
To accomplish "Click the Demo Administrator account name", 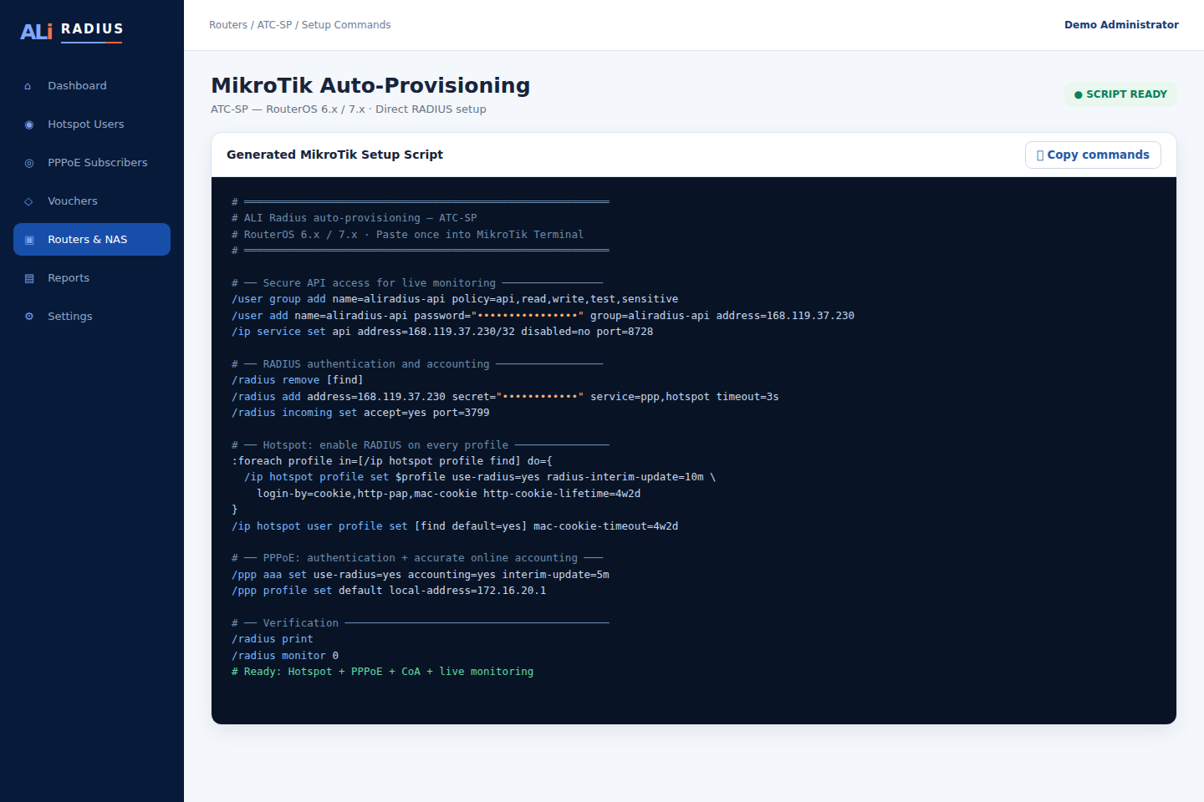I will 1121,25.
